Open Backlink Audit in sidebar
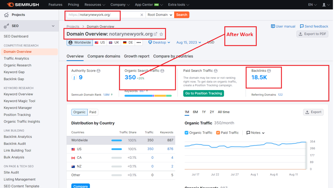Image resolution: width=334 pixels, height=188 pixels. tap(15, 144)
